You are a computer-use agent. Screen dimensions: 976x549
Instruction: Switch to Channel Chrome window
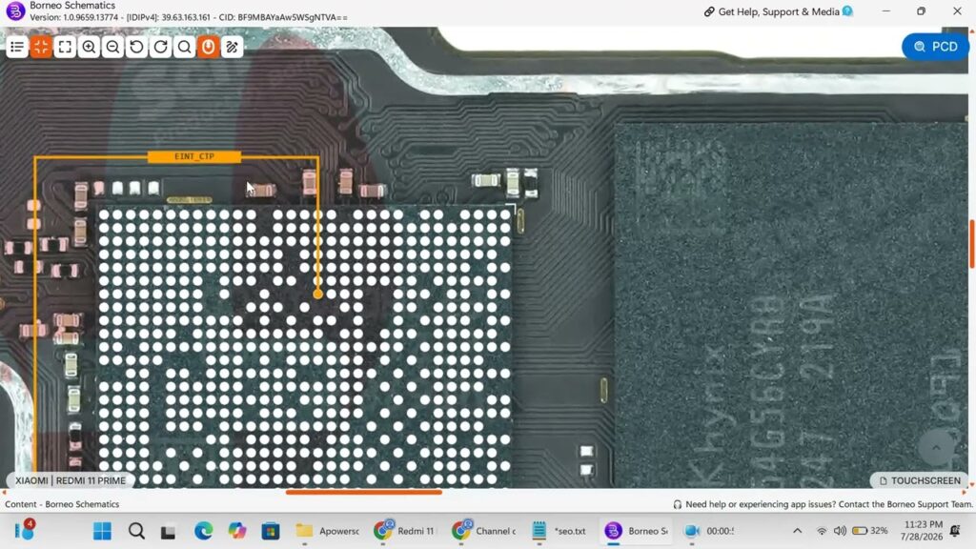483,531
